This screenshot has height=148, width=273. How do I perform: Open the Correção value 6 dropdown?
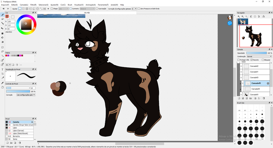point(134,9)
